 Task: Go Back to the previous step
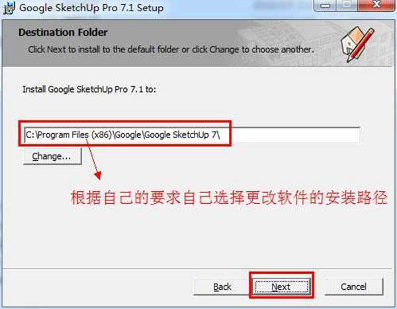(222, 287)
